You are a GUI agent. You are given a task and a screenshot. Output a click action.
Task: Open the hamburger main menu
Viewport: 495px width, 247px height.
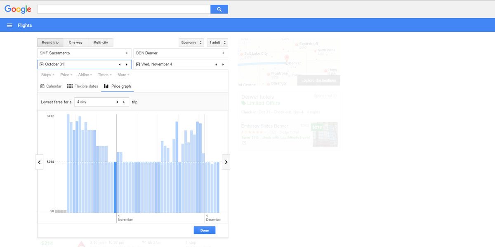click(9, 26)
